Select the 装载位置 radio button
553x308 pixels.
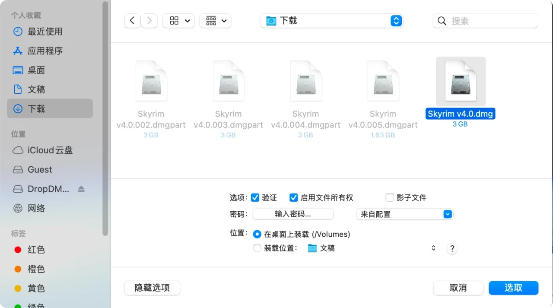tap(257, 248)
